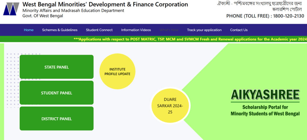Click Minority Affairs and Madrasah Education text
The image size is (307, 140).
coord(73,10)
